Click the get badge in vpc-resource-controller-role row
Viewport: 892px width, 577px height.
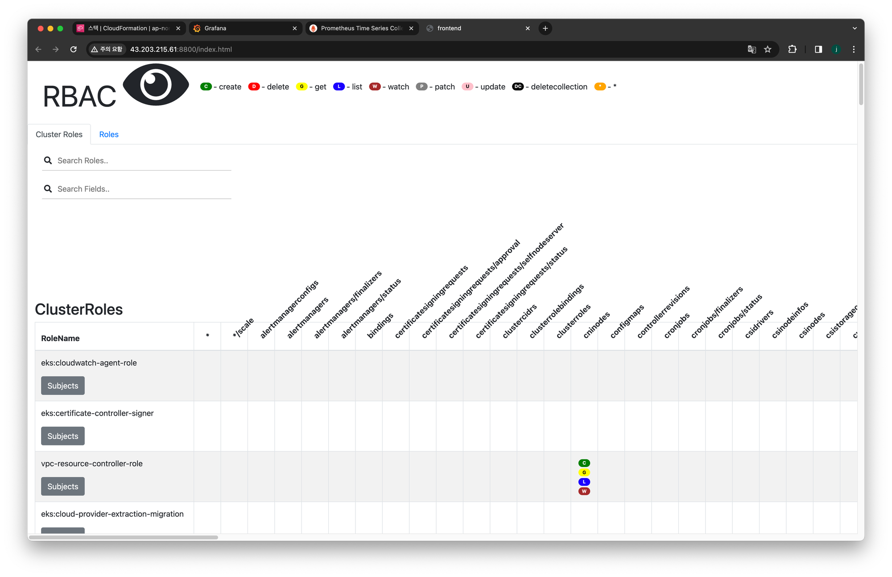pos(584,472)
